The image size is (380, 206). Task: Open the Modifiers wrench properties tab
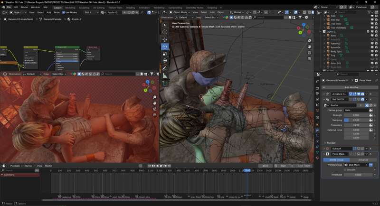(x=317, y=130)
